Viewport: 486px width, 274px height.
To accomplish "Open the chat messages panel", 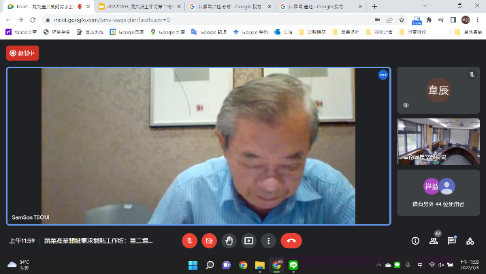I will click(452, 241).
